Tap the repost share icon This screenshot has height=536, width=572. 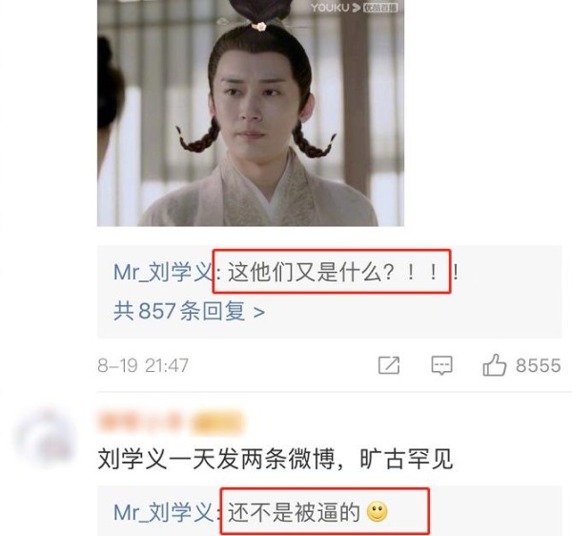[389, 365]
